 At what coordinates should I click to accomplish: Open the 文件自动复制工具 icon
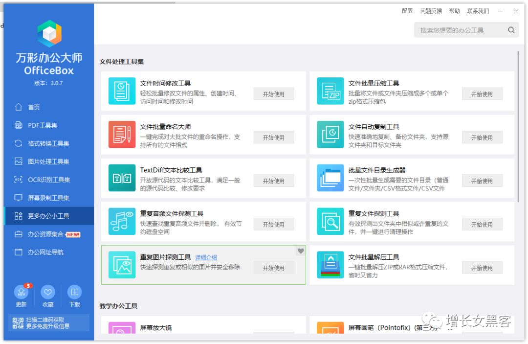pos(330,135)
